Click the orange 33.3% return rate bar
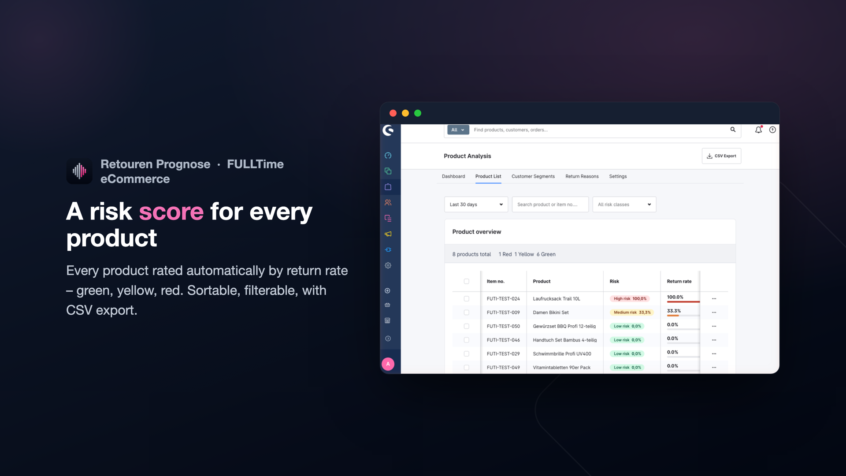 click(673, 316)
